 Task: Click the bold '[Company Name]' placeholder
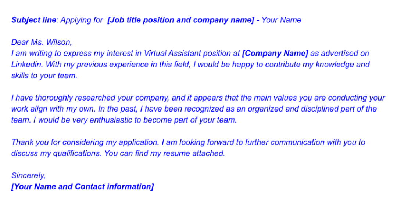275,53
